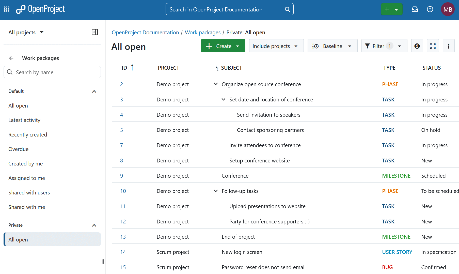Collapse the project sidebar
The height and width of the screenshot is (274, 459).
point(94,32)
